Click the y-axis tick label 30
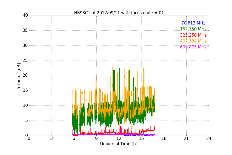Image resolution: width=232 pixels, height=155 pixels. tap(25, 45)
